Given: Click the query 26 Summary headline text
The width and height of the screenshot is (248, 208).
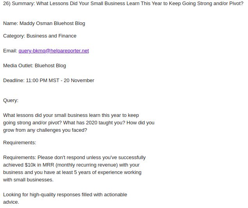Looking at the screenshot, I should click(x=123, y=4).
